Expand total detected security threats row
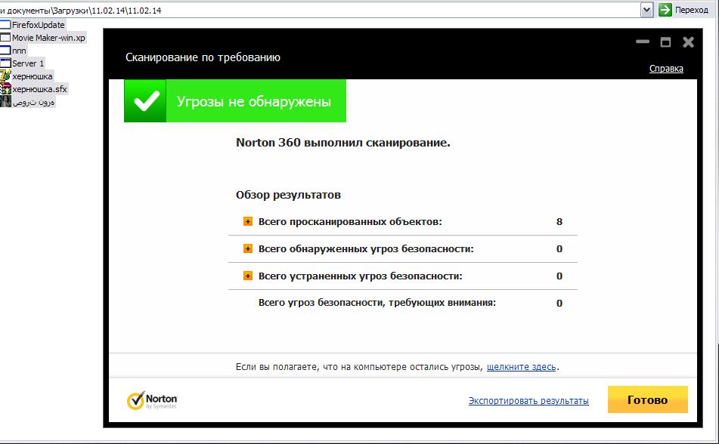Screen dimensions: 719x444 pyautogui.click(x=248, y=248)
